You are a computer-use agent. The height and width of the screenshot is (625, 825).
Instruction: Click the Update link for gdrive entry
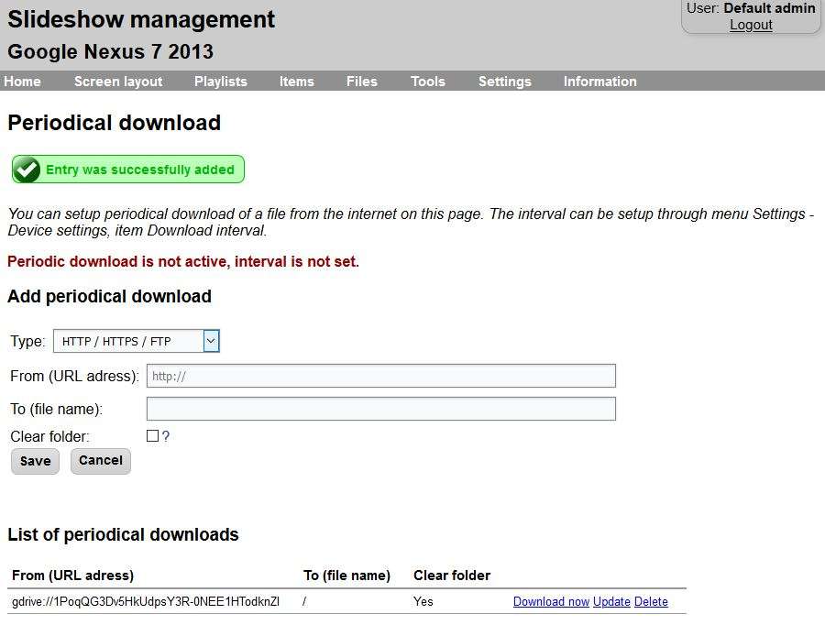click(611, 602)
